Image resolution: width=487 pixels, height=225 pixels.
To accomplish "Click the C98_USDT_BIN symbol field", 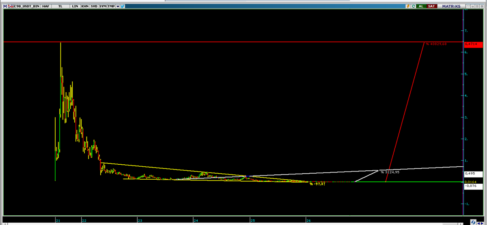I will click(27, 6).
